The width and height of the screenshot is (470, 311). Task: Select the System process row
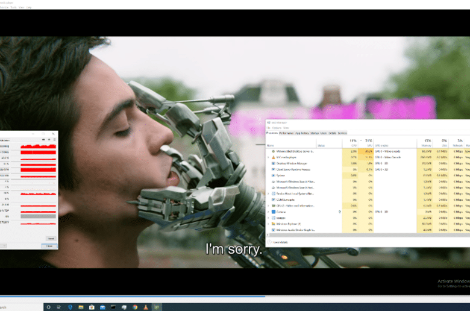click(368, 175)
